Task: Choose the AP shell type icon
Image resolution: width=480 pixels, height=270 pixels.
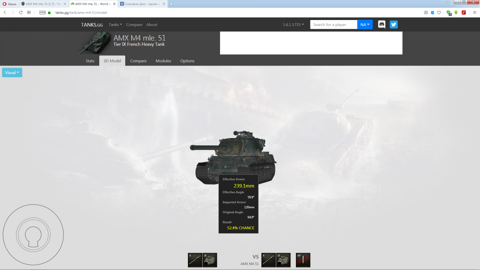Action: [303, 260]
